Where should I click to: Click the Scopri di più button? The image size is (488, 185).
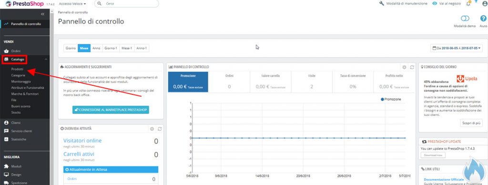(471, 123)
